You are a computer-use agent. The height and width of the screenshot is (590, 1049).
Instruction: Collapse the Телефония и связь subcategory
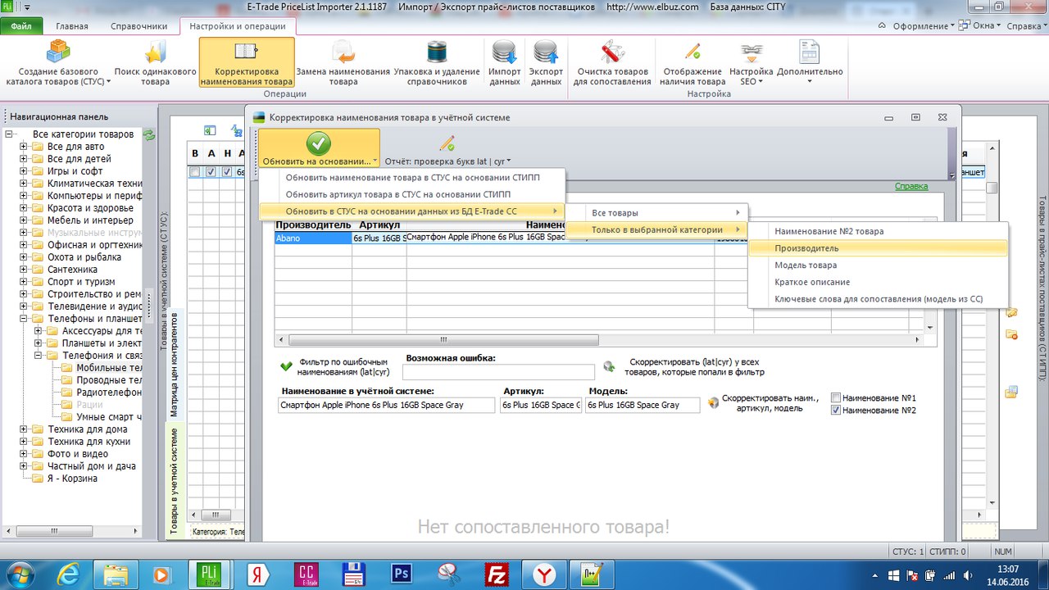click(x=39, y=356)
